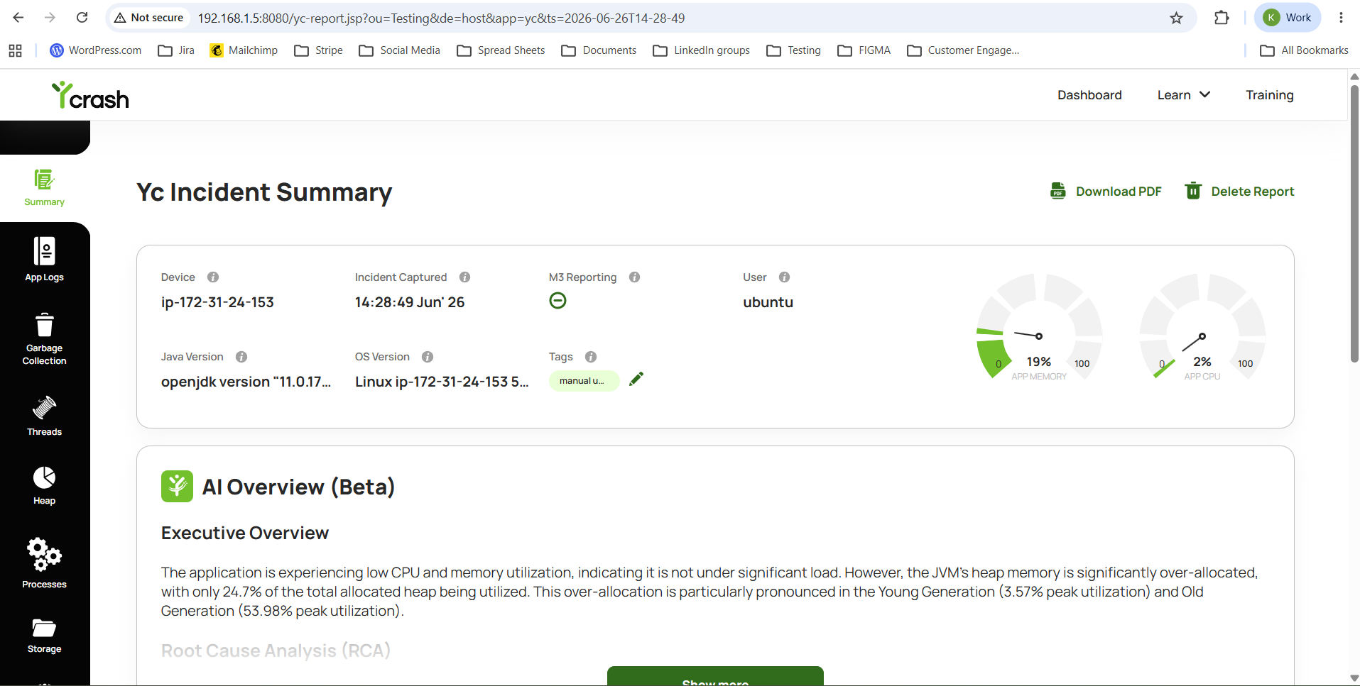Click the user value ubuntu
The height and width of the screenshot is (686, 1360).
click(768, 302)
